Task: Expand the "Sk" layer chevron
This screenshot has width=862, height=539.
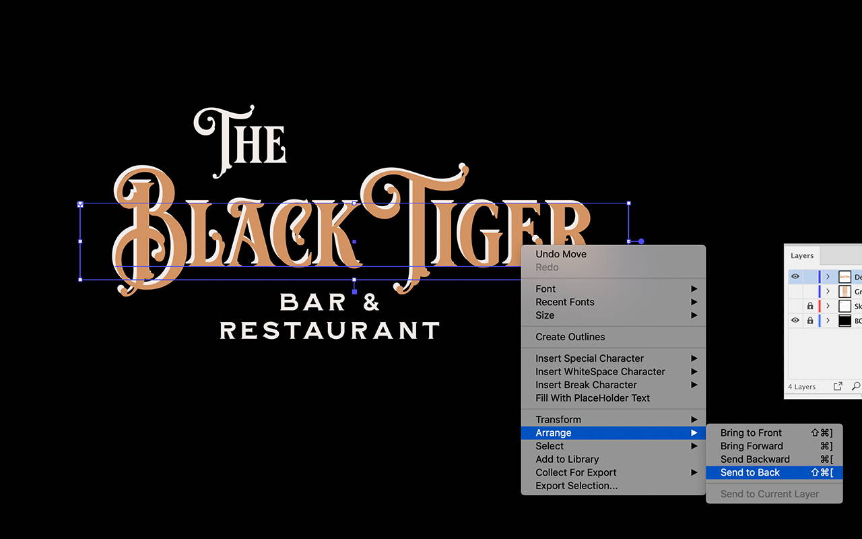Action: pos(828,306)
